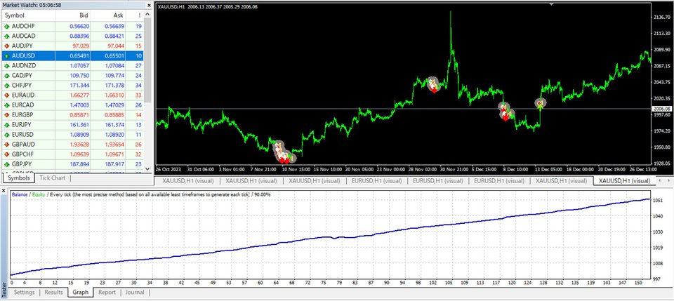Click the AUDJPY red arrow icon
Image resolution: width=674 pixels, height=301 pixels.
pyautogui.click(x=7, y=46)
